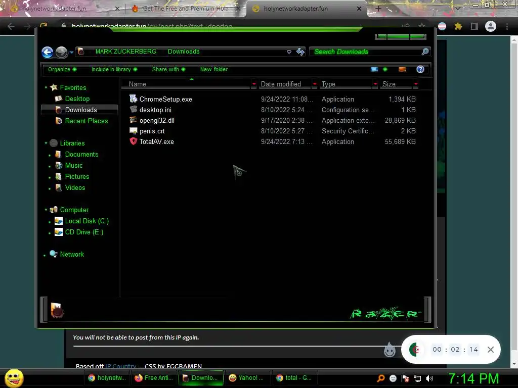
Task: Click the search magnifier icon
Action: click(x=425, y=52)
